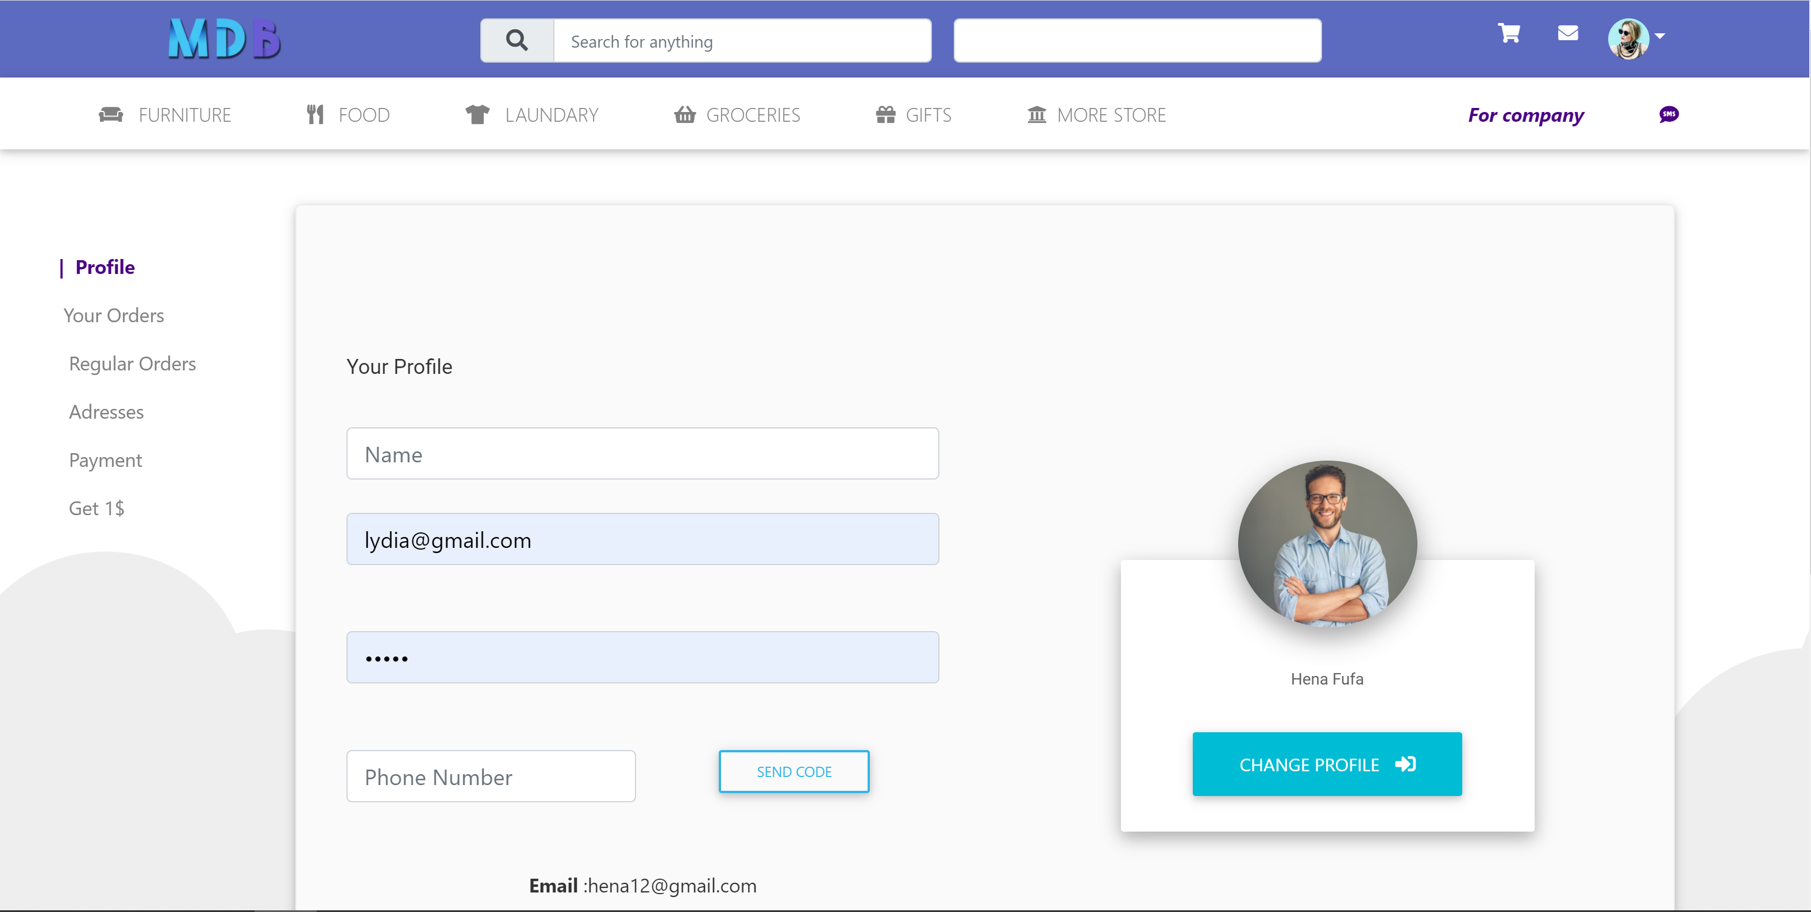1811x912 pixels.
Task: Click the Laundry shirt icon
Action: pyautogui.click(x=477, y=114)
